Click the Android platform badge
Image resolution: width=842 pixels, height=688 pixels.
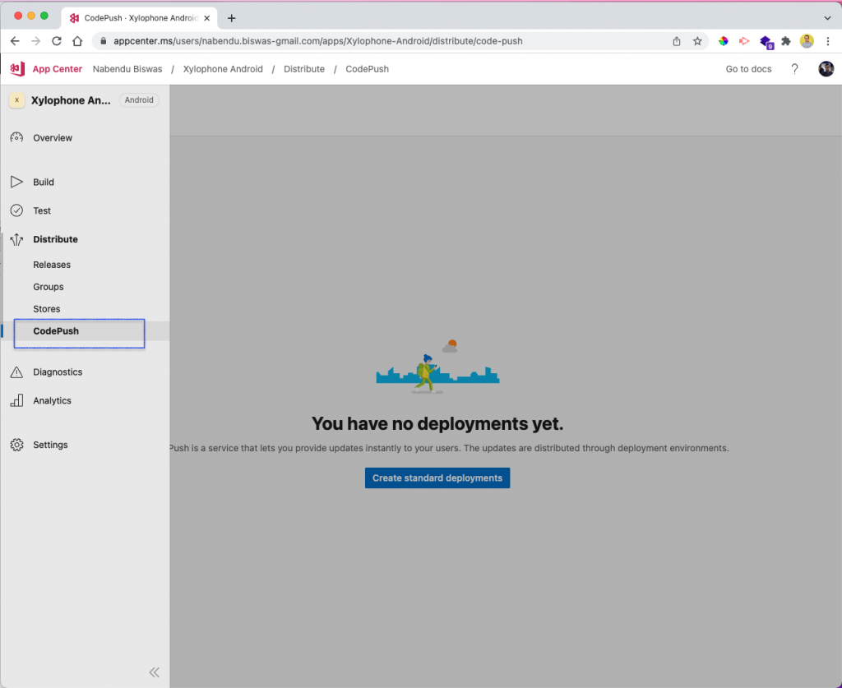139,99
